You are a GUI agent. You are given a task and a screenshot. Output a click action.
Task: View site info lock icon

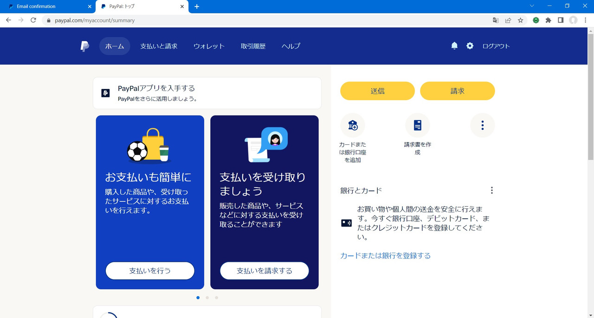click(49, 20)
